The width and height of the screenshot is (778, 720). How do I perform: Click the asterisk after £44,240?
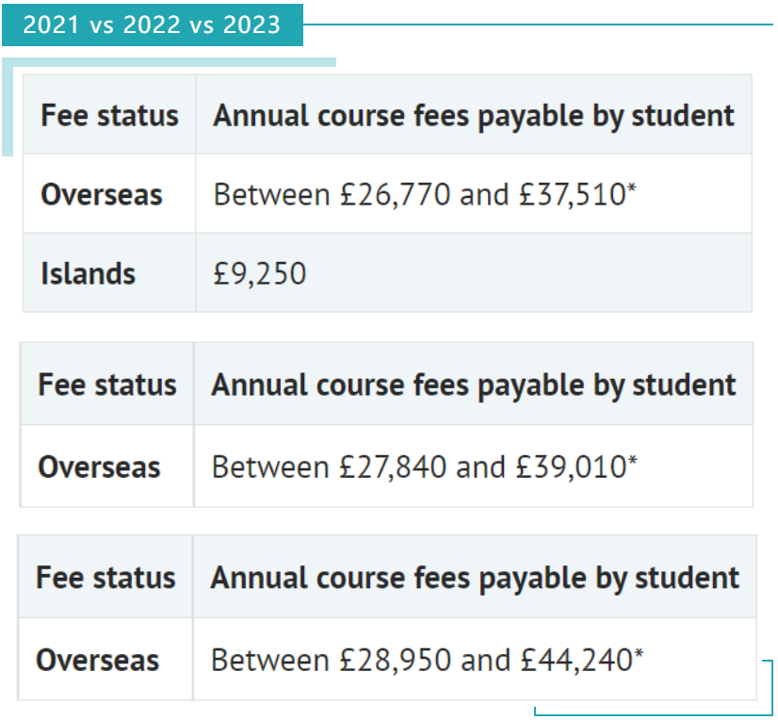point(638,654)
